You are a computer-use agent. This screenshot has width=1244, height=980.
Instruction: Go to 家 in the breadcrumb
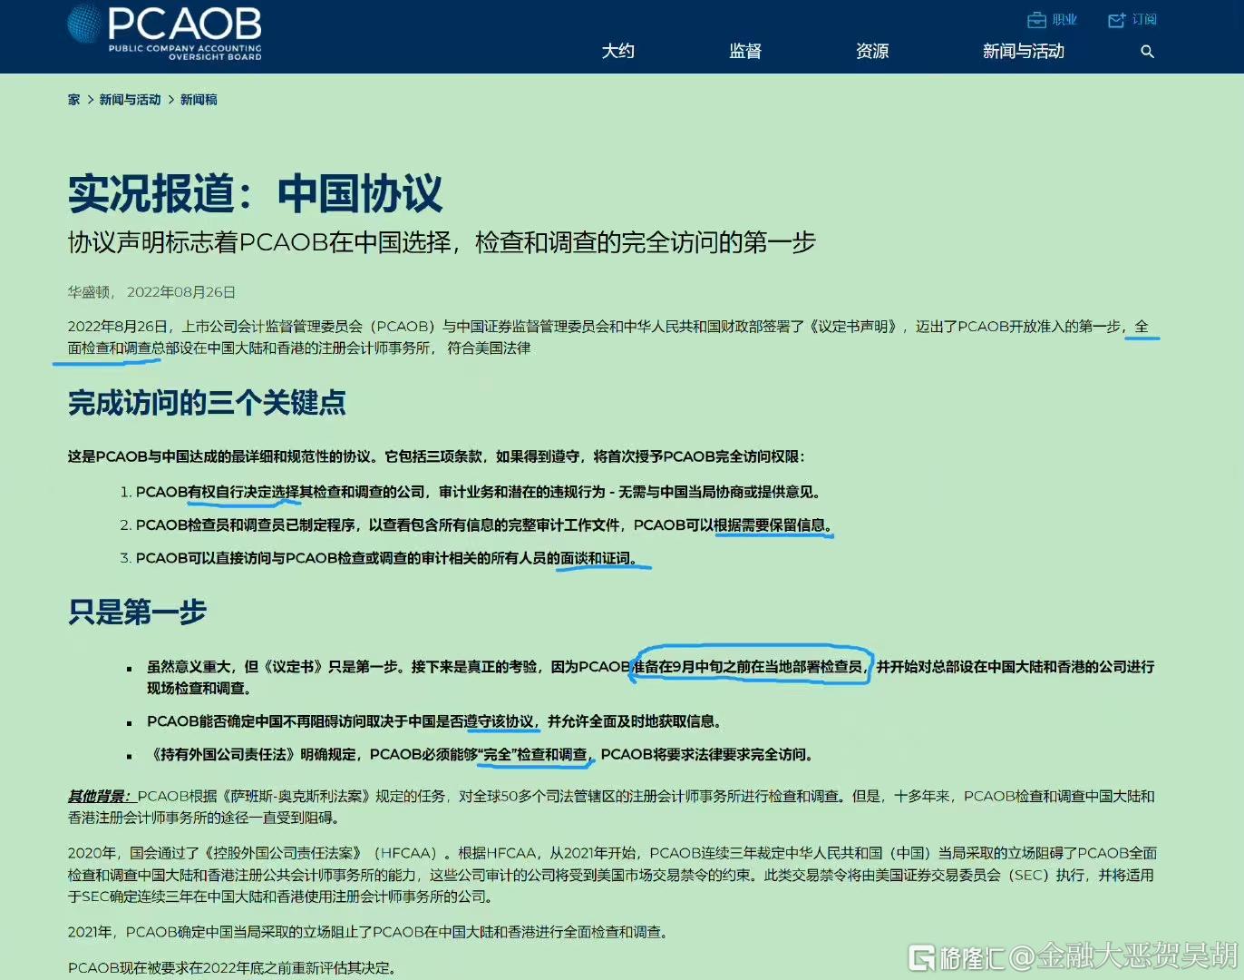74,100
